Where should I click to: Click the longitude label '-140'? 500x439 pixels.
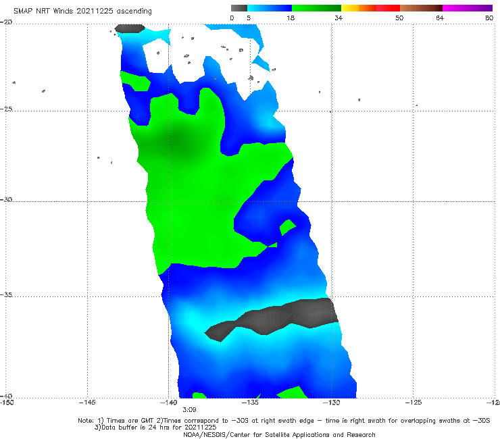click(x=169, y=403)
